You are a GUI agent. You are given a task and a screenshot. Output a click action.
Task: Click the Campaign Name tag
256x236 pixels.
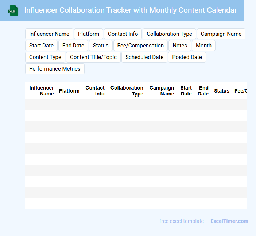click(x=221, y=34)
